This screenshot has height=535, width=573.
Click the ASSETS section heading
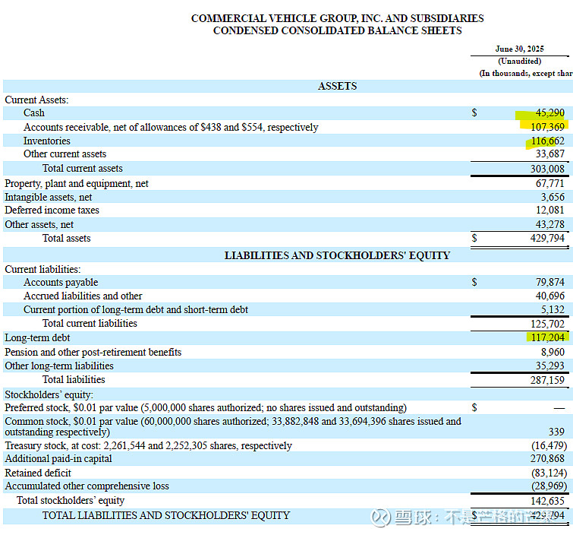coord(337,86)
